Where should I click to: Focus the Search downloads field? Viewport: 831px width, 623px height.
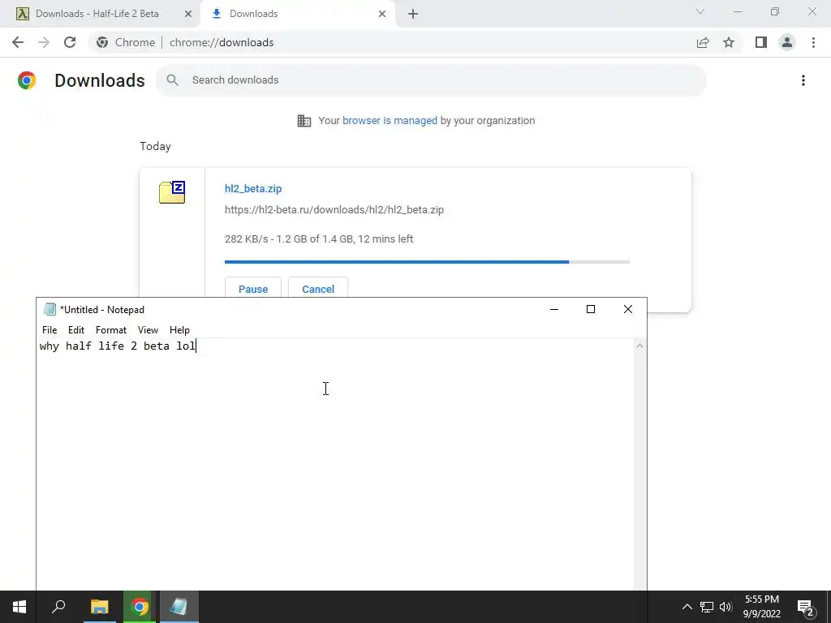click(x=432, y=80)
